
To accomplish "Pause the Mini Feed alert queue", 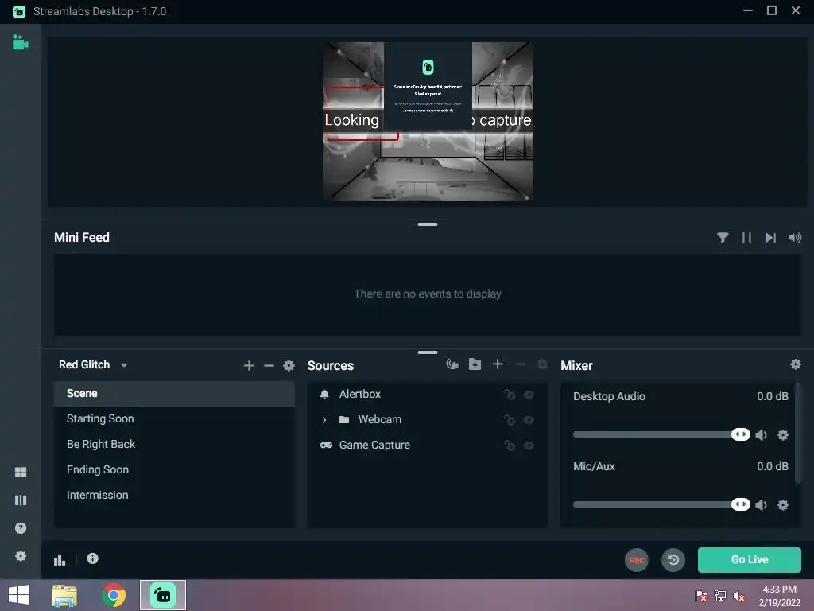I will click(746, 237).
